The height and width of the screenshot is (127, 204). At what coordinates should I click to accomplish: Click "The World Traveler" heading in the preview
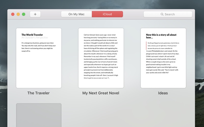tap(32, 35)
